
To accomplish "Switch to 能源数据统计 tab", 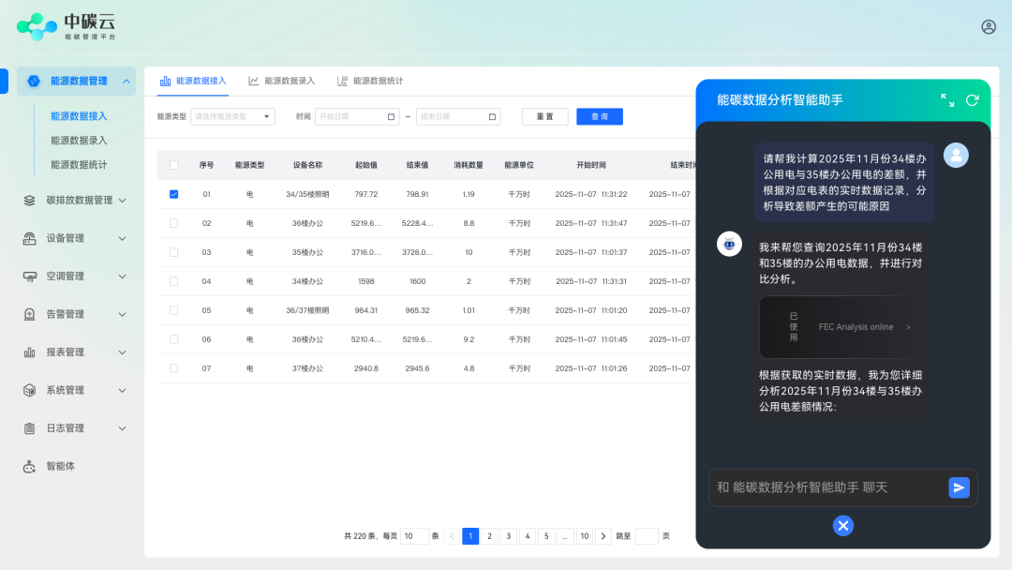I will click(x=370, y=82).
